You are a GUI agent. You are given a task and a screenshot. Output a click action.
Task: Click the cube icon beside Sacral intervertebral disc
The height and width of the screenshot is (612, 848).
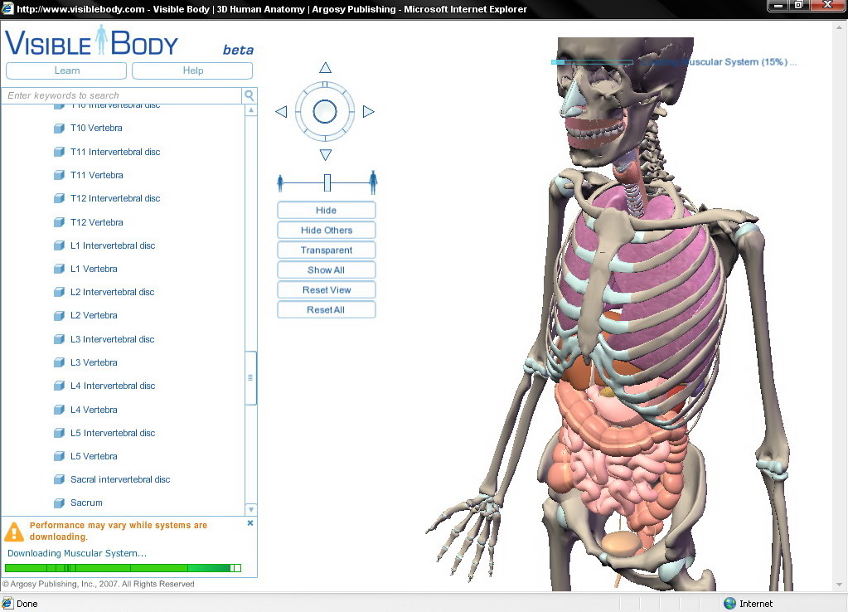coord(60,479)
